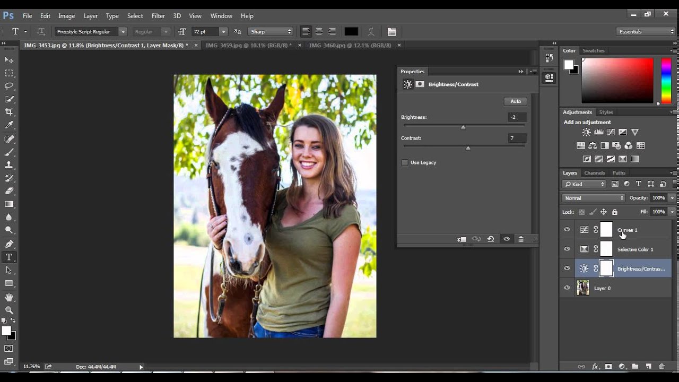Image resolution: width=679 pixels, height=382 pixels.
Task: Open warp text options icon
Action: 372,32
